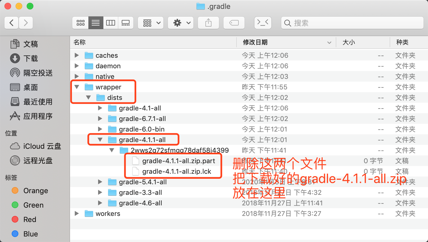
Task: Open the grouping options dropdown
Action: coord(150,23)
